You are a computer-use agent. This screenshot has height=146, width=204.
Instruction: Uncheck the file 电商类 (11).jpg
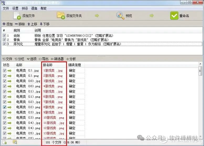coord(4,91)
